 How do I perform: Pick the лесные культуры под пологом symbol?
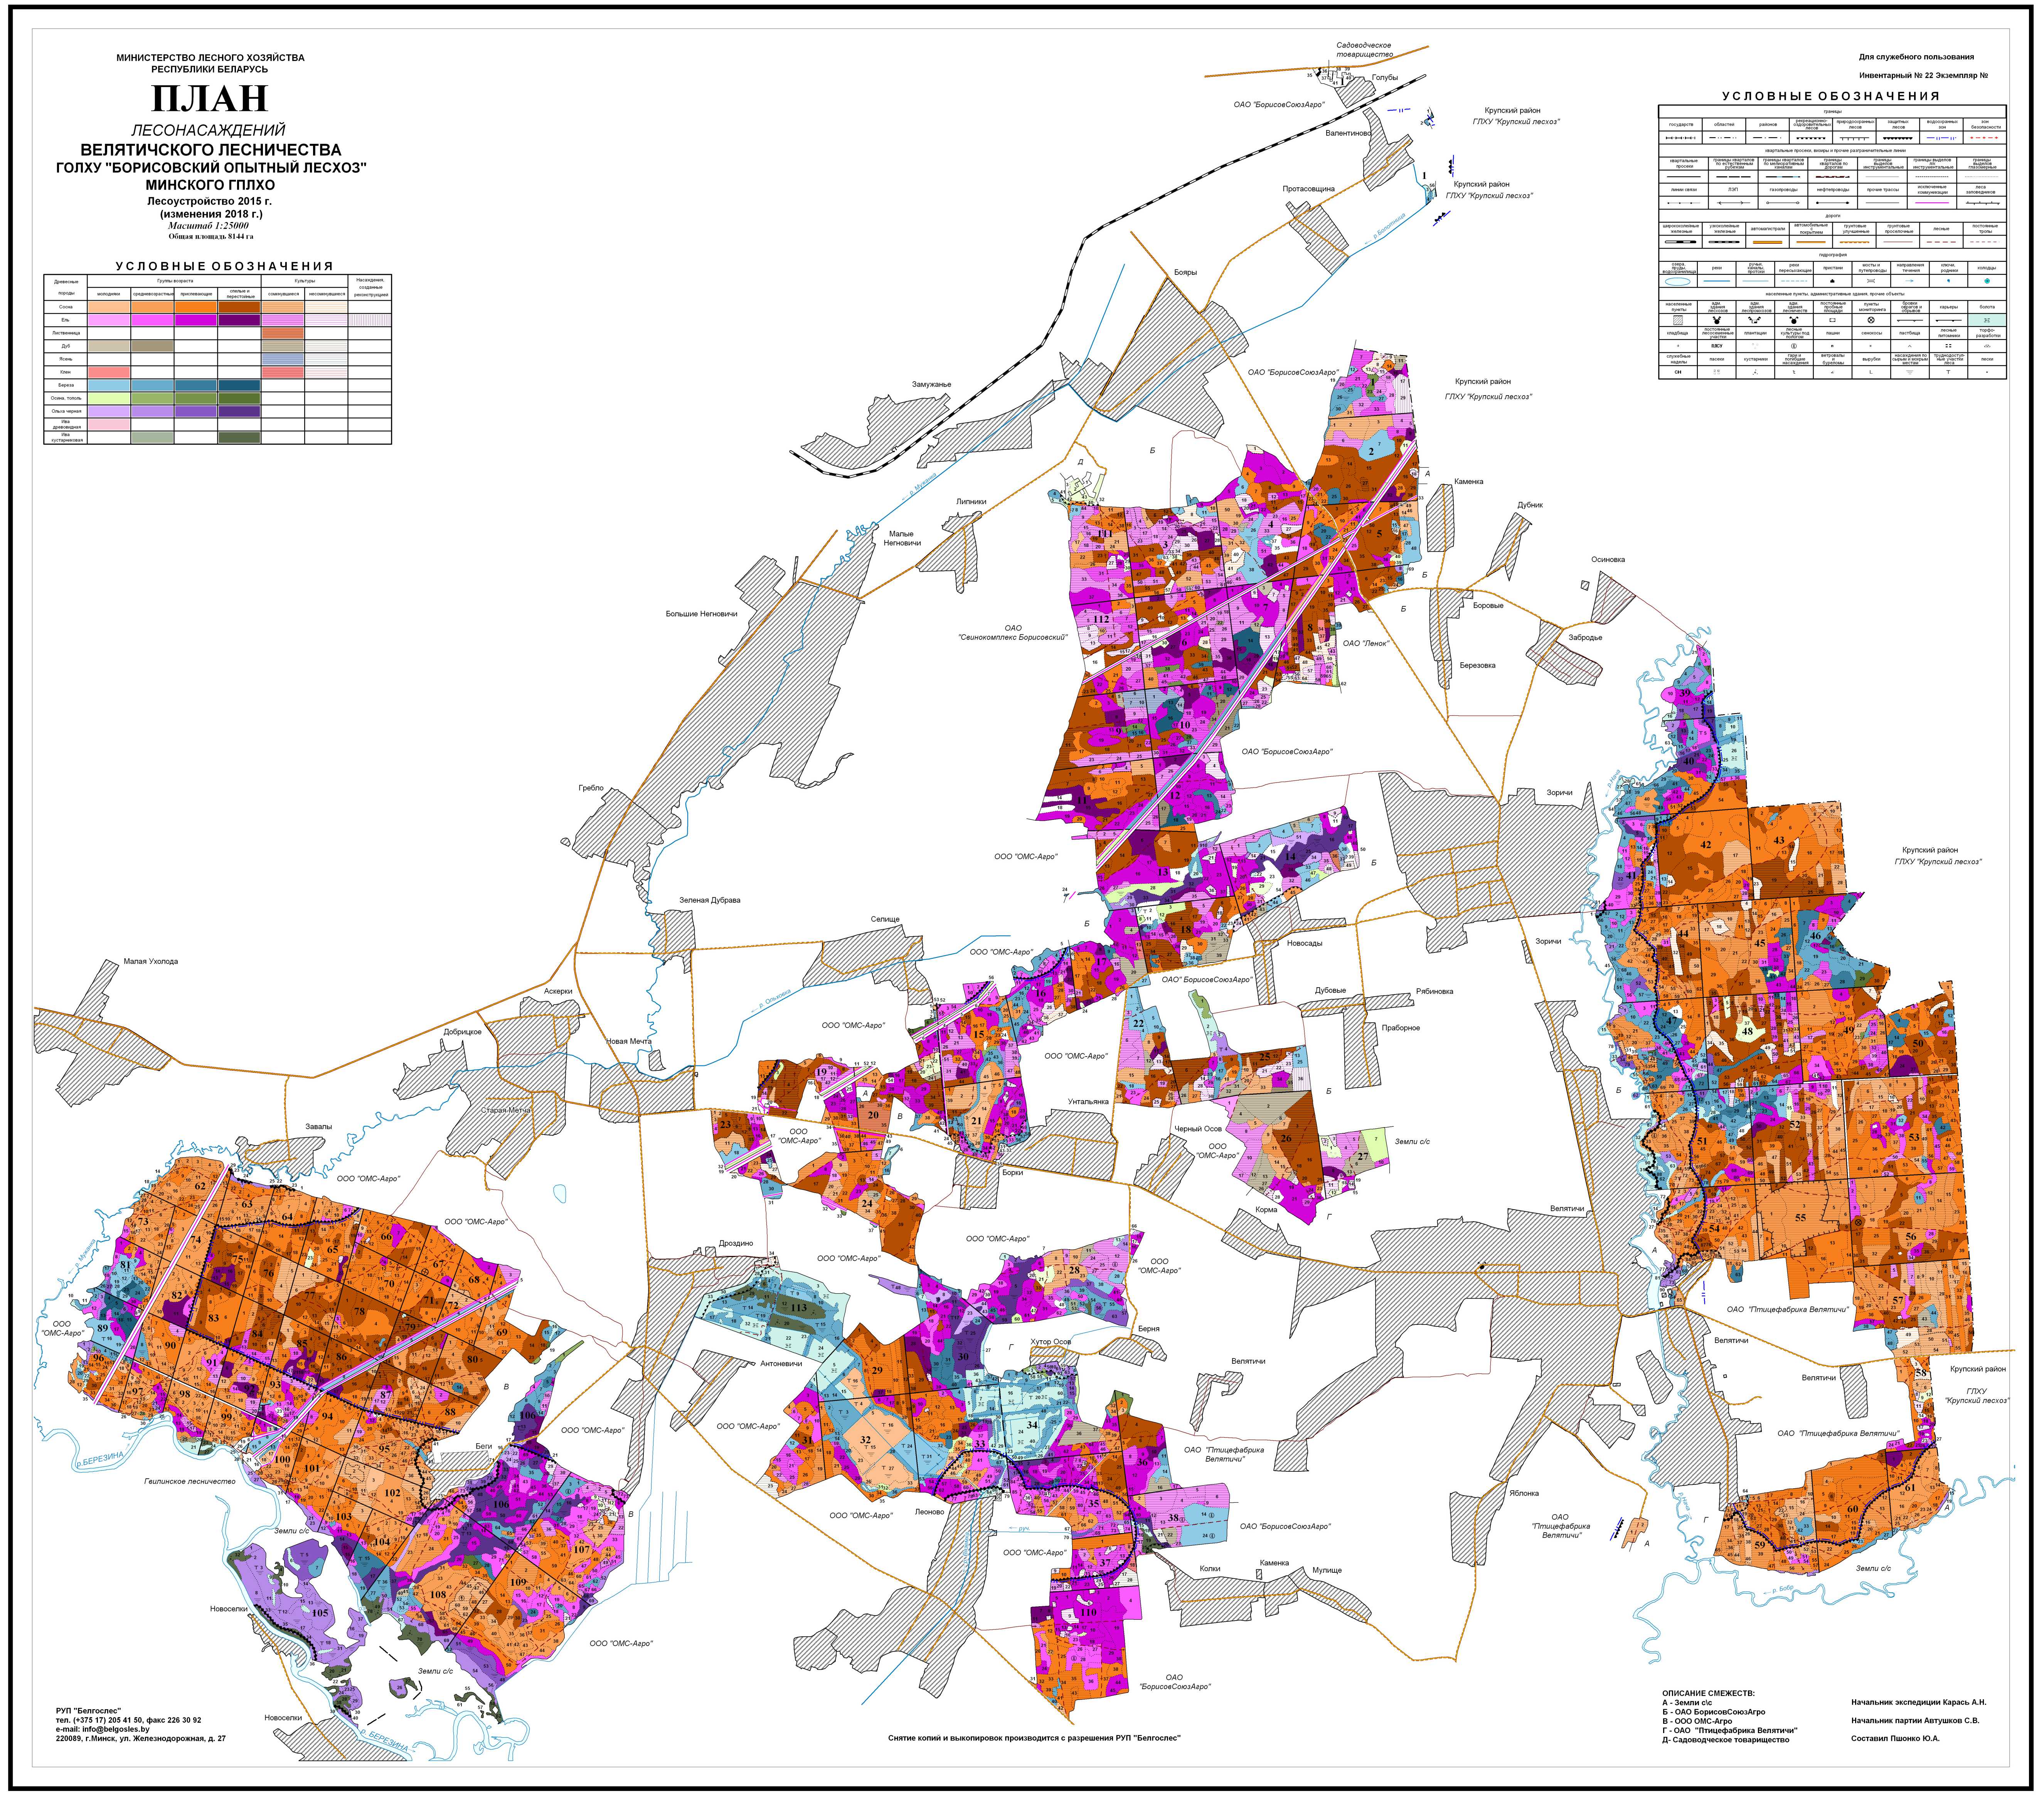[x=1794, y=346]
